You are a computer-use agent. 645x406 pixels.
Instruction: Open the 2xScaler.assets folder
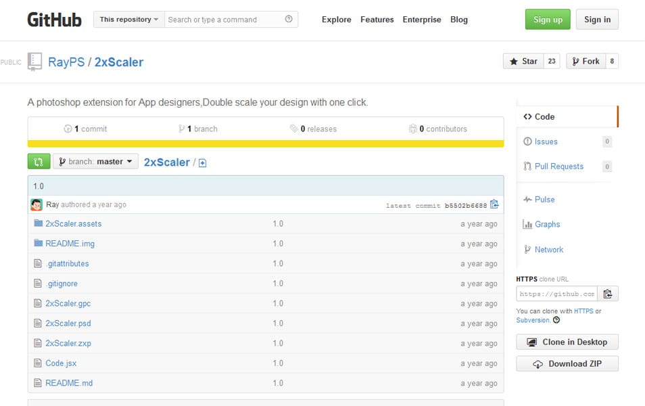[x=73, y=223]
